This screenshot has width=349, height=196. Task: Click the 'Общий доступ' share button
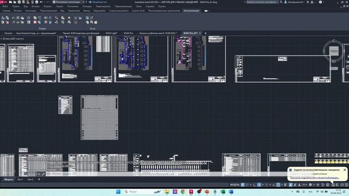click(x=98, y=2)
